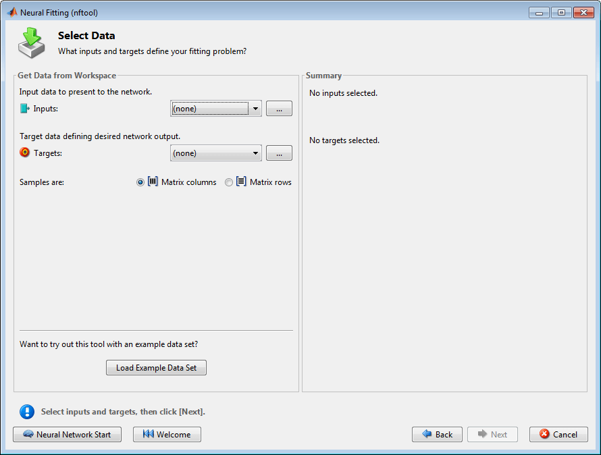Click "Input data to present to the network" text

(x=86, y=92)
